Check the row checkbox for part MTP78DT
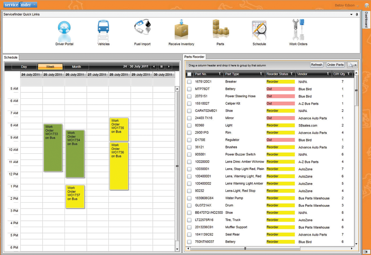This screenshot has height=255, width=371. pyautogui.click(x=189, y=89)
